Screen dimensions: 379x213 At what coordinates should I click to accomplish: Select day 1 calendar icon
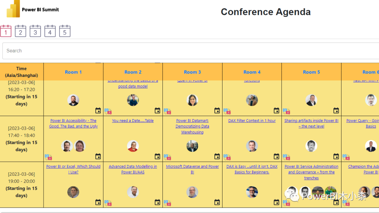6,31
